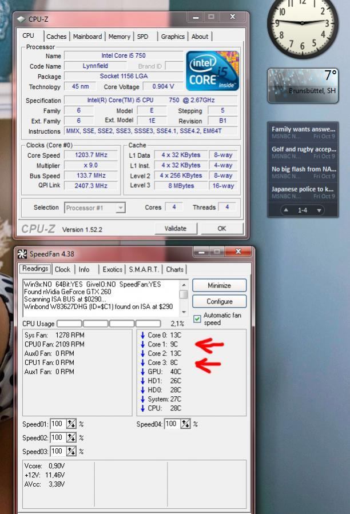Viewport: 350px width, 514px height.
Task: Click the Speed02 value field
Action: (x=58, y=437)
